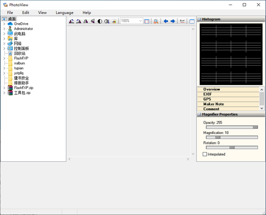Open the Maker Note metadata section
The height and width of the screenshot is (215, 266).
point(213,104)
